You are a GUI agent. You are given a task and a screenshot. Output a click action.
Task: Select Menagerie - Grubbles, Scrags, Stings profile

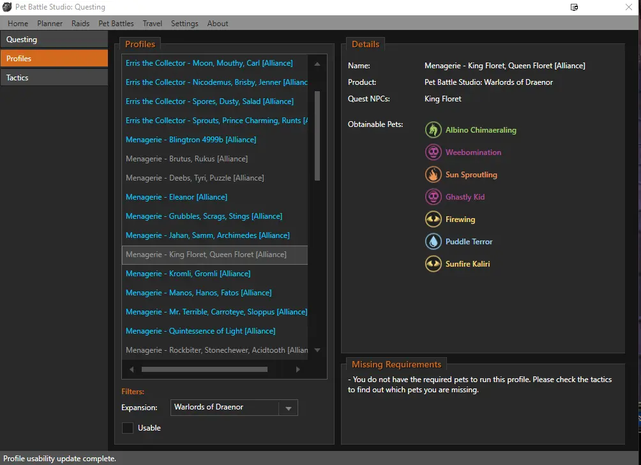[215, 216]
